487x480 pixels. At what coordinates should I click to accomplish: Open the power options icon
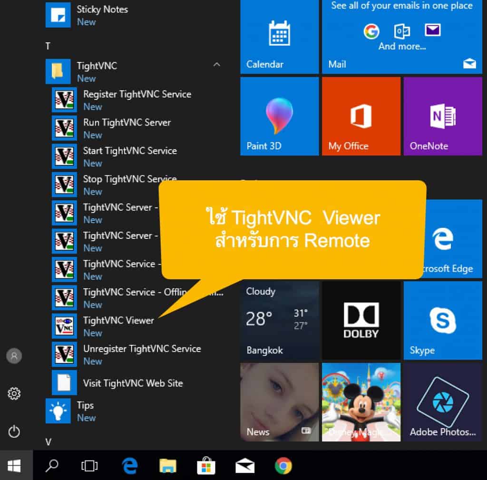pos(14,431)
